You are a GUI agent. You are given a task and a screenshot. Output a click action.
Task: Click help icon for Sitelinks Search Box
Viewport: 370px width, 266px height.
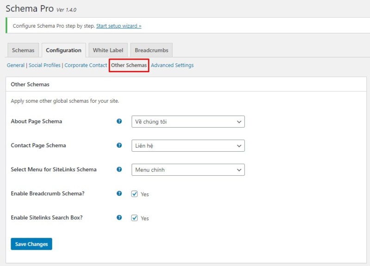[119, 217]
